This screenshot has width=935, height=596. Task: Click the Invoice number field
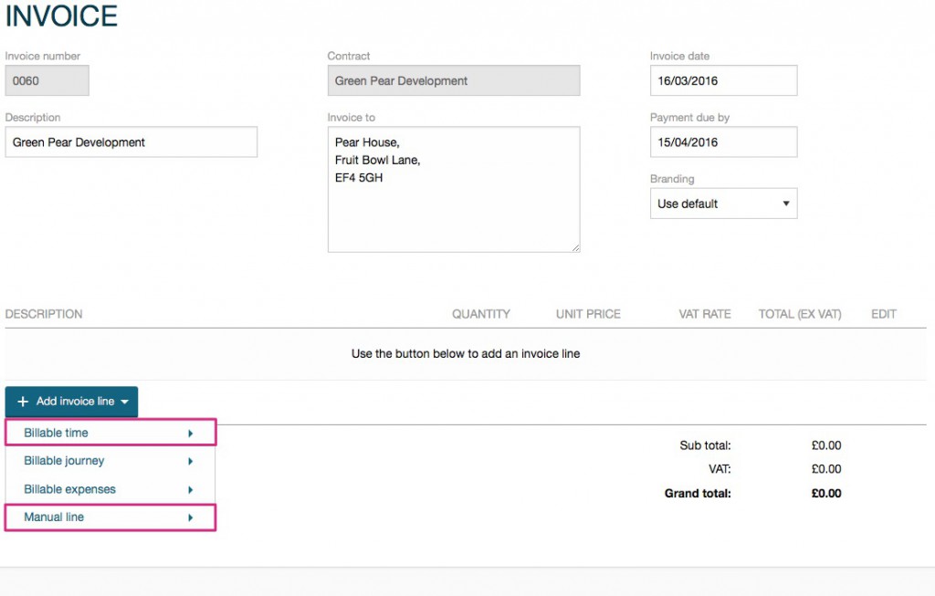[x=47, y=80]
